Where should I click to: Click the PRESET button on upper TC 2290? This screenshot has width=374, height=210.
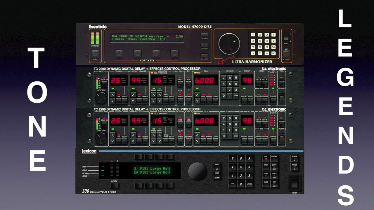click(244, 101)
